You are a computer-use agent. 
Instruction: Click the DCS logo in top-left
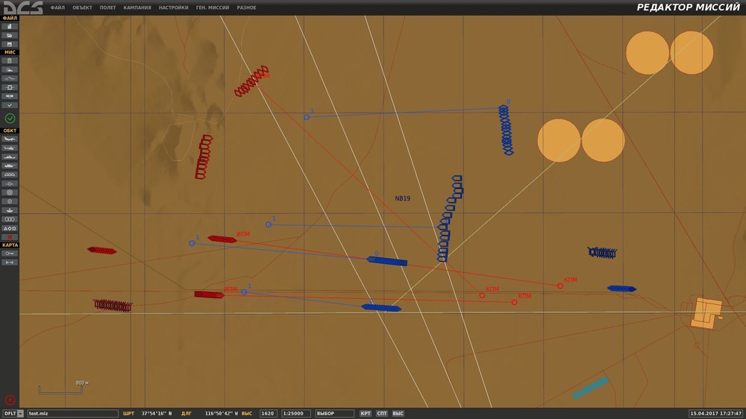click(23, 7)
